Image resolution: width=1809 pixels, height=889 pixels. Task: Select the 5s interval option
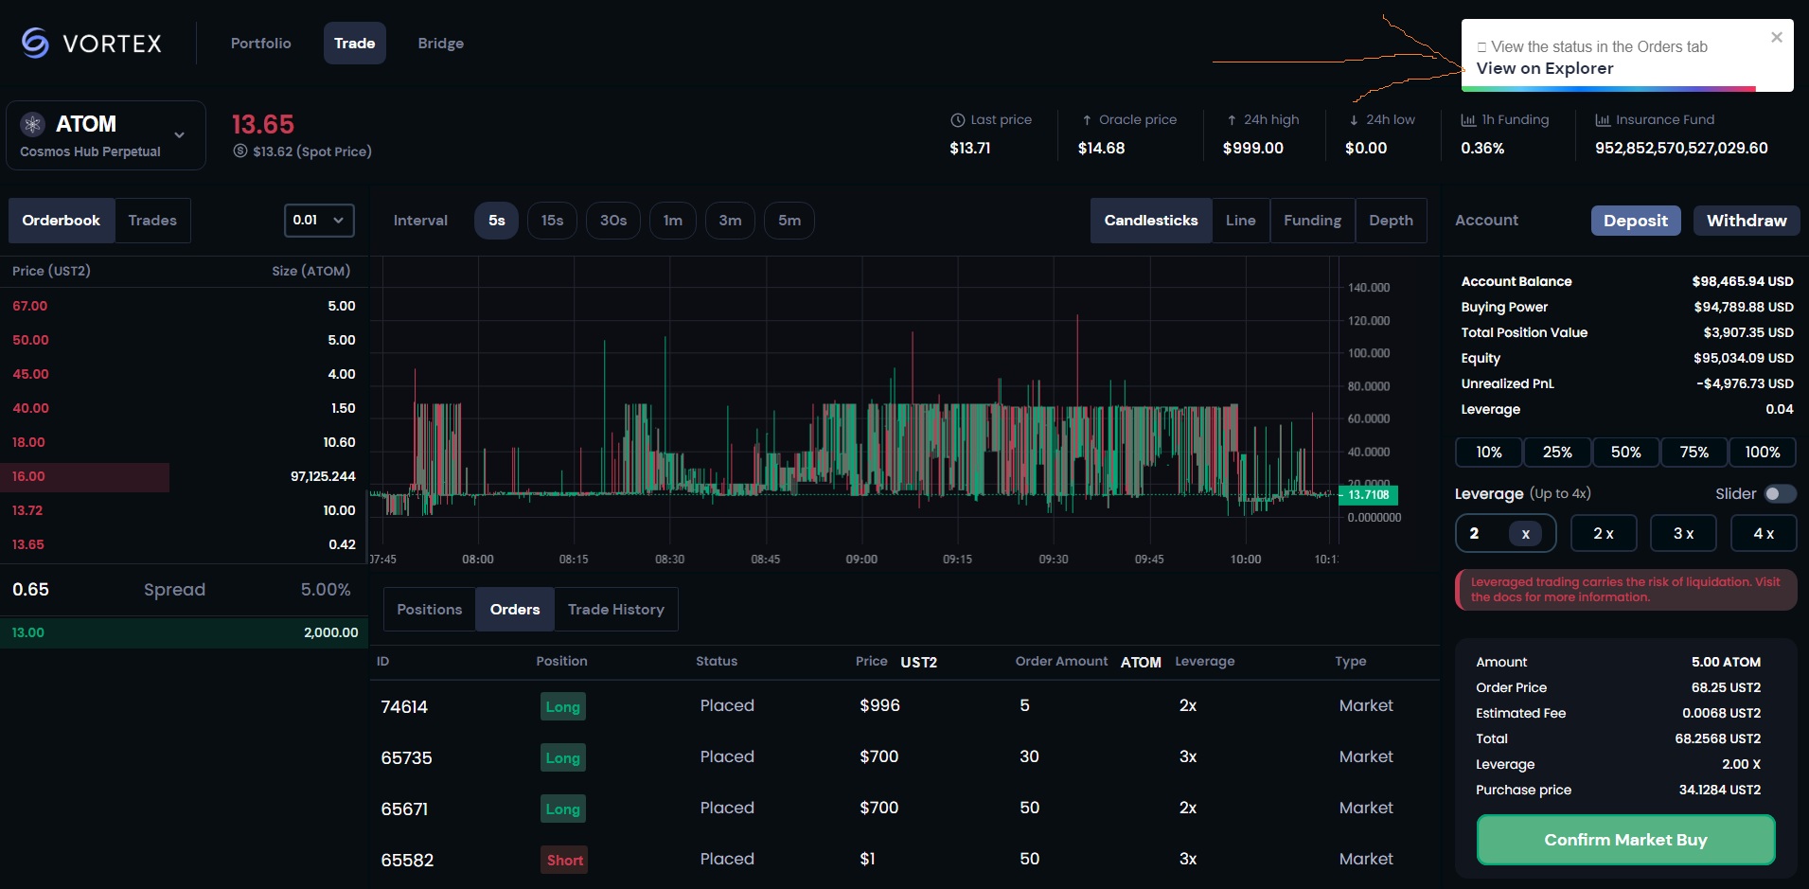tap(496, 221)
